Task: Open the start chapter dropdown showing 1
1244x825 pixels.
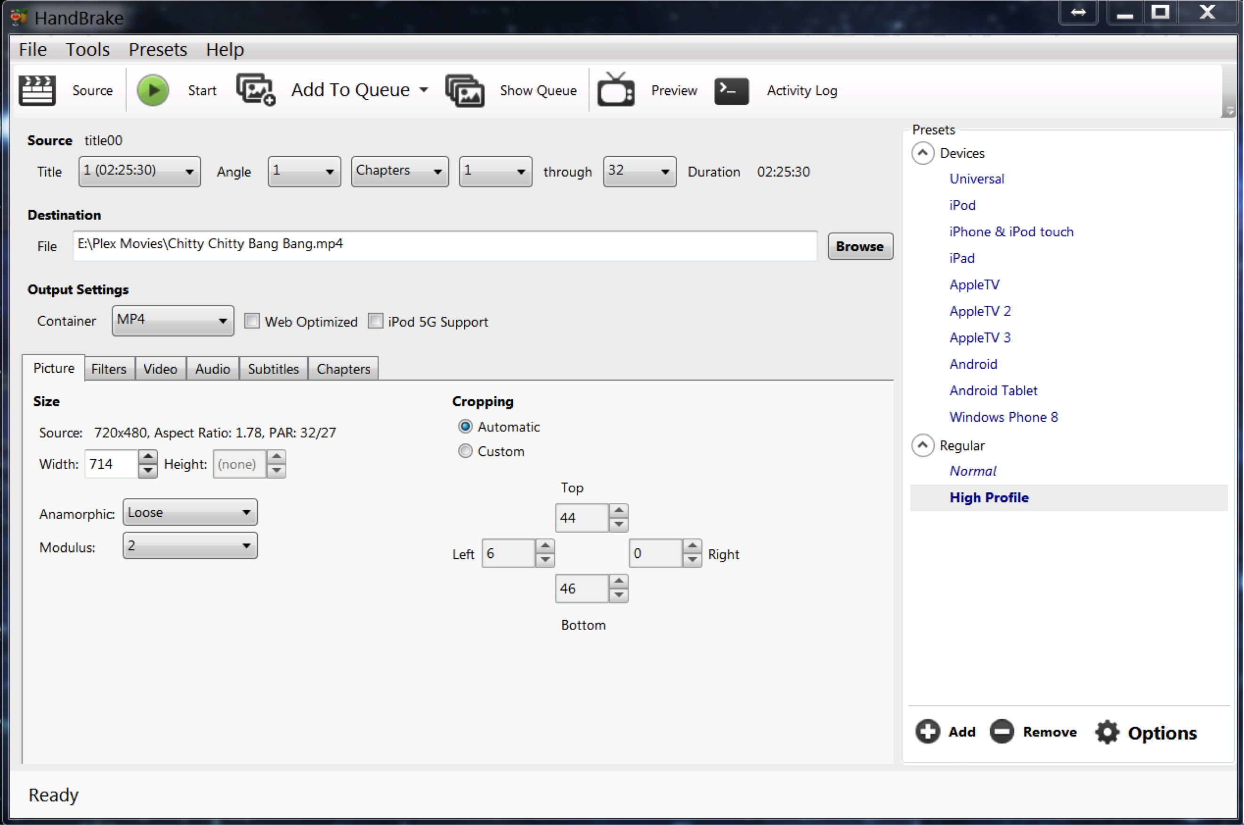Action: coord(495,171)
